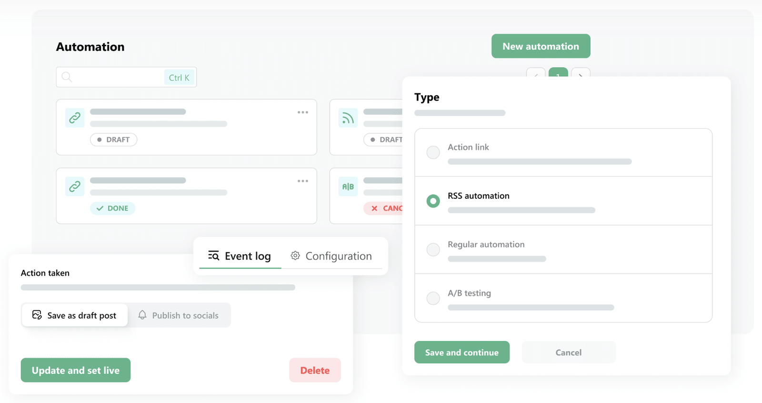Click the DONE status badge

point(112,208)
